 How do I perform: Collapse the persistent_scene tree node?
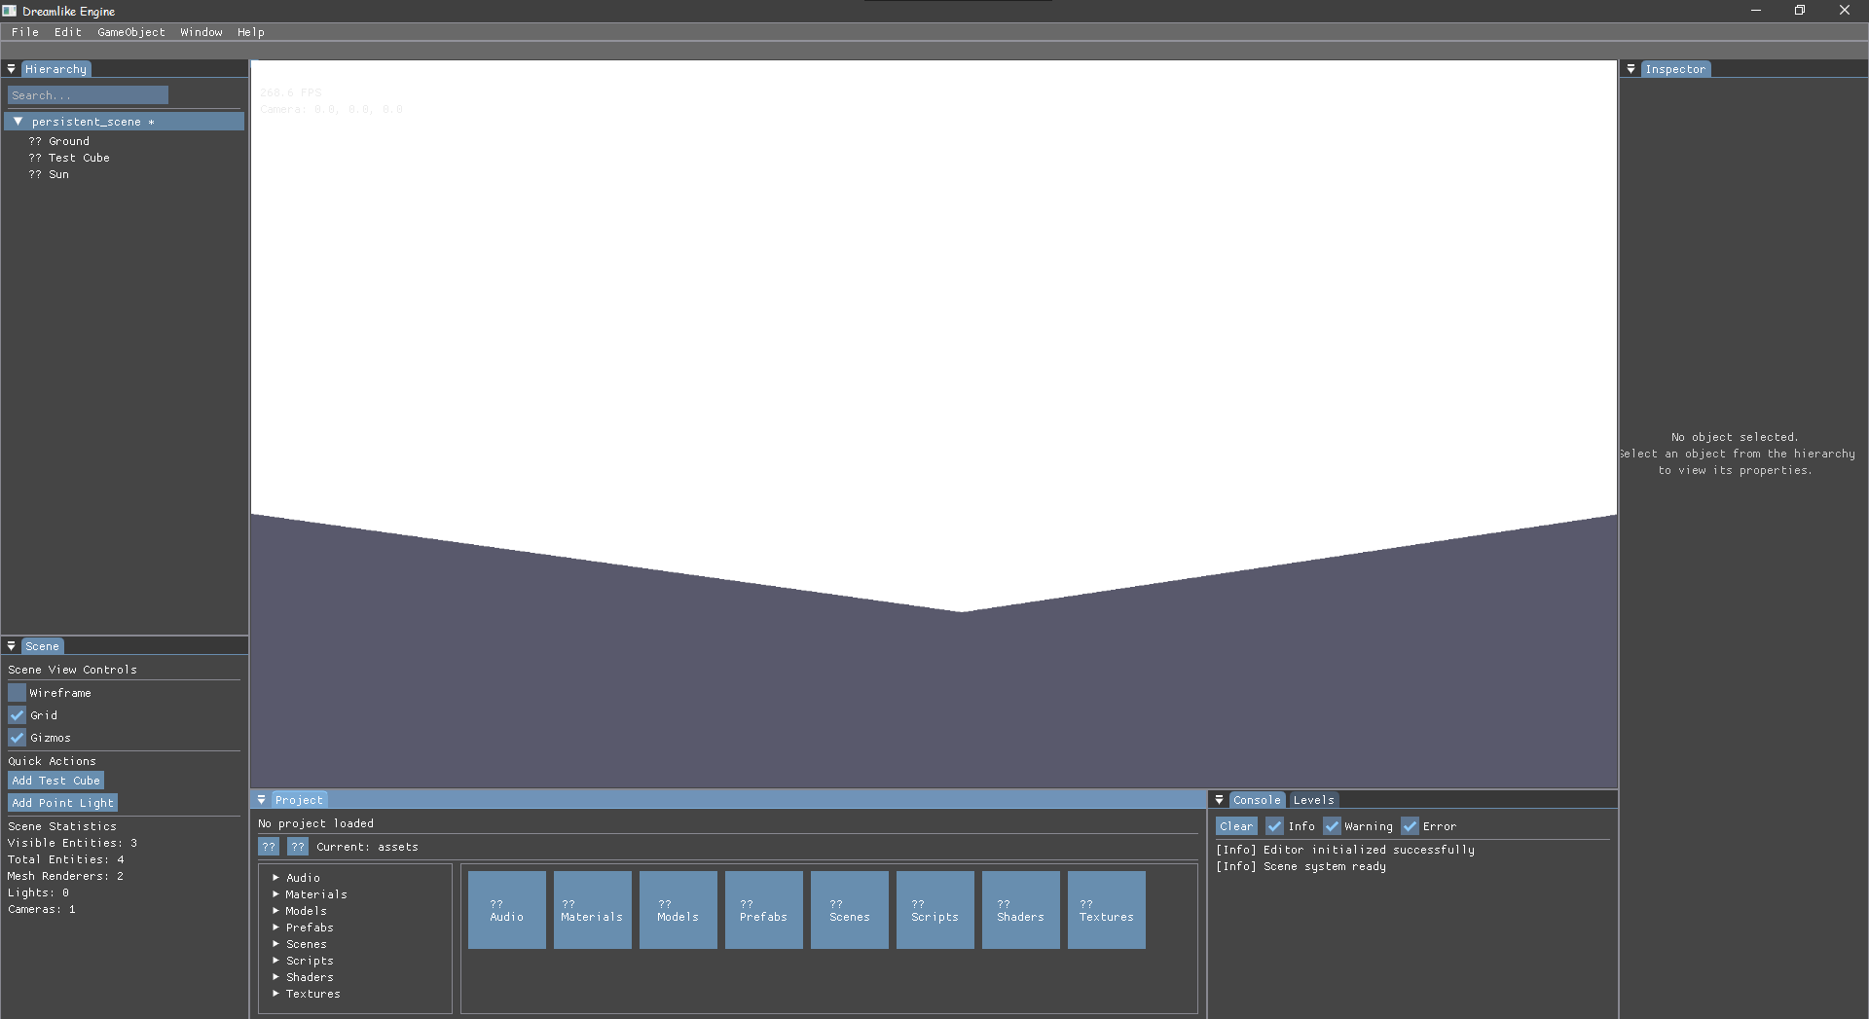coord(17,121)
